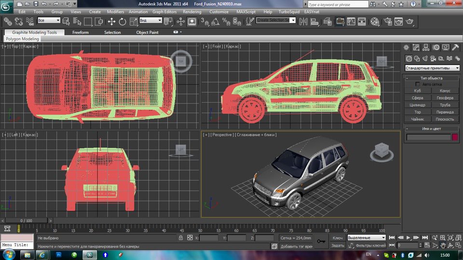Open the Modifiers menu

[115, 12]
